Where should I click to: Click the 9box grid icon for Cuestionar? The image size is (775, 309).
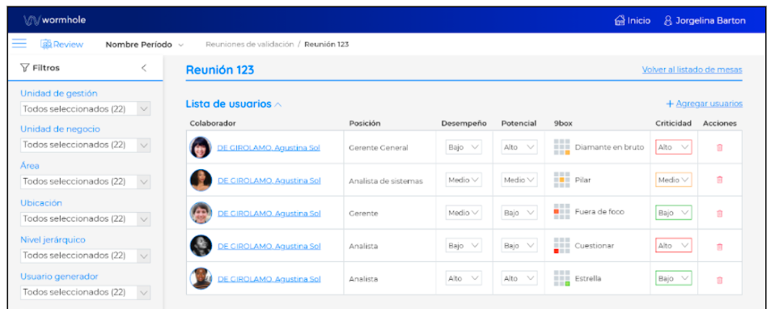click(x=562, y=246)
